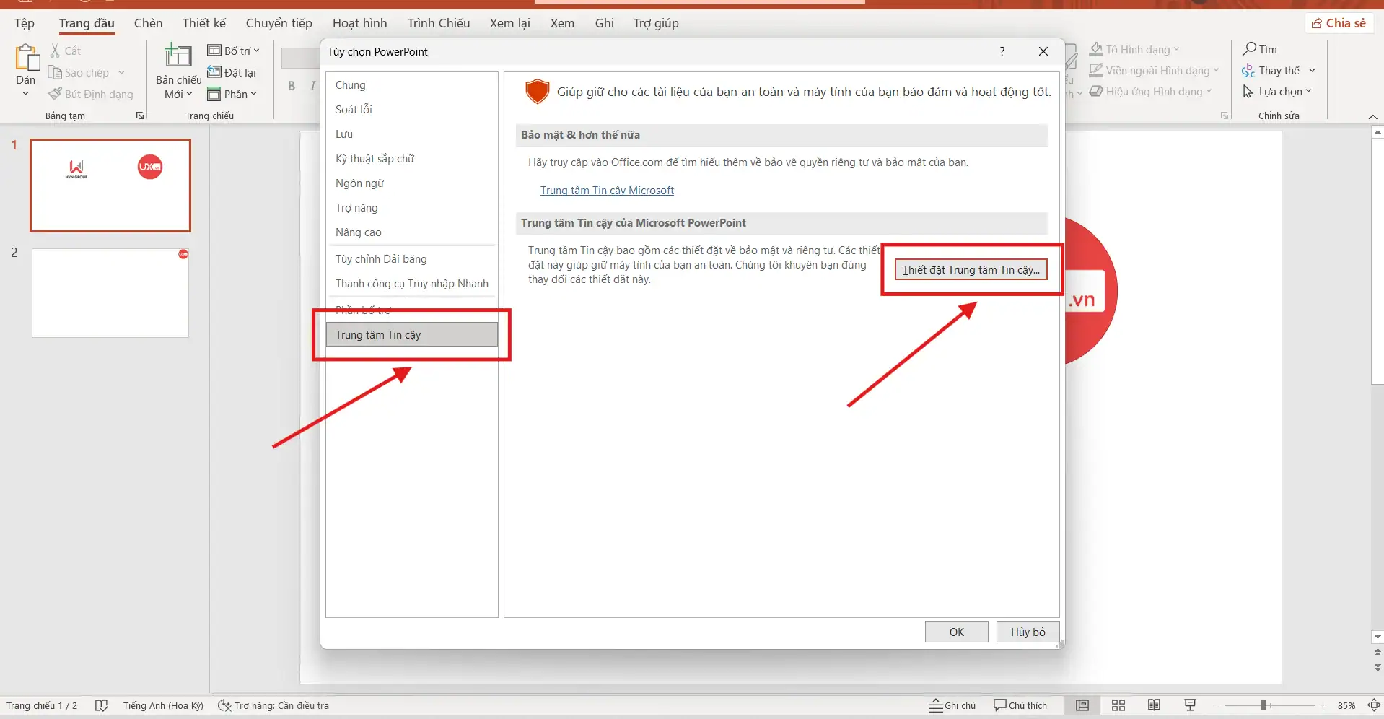The height and width of the screenshot is (719, 1384).
Task: Click the zoom slider handle
Action: (1263, 705)
